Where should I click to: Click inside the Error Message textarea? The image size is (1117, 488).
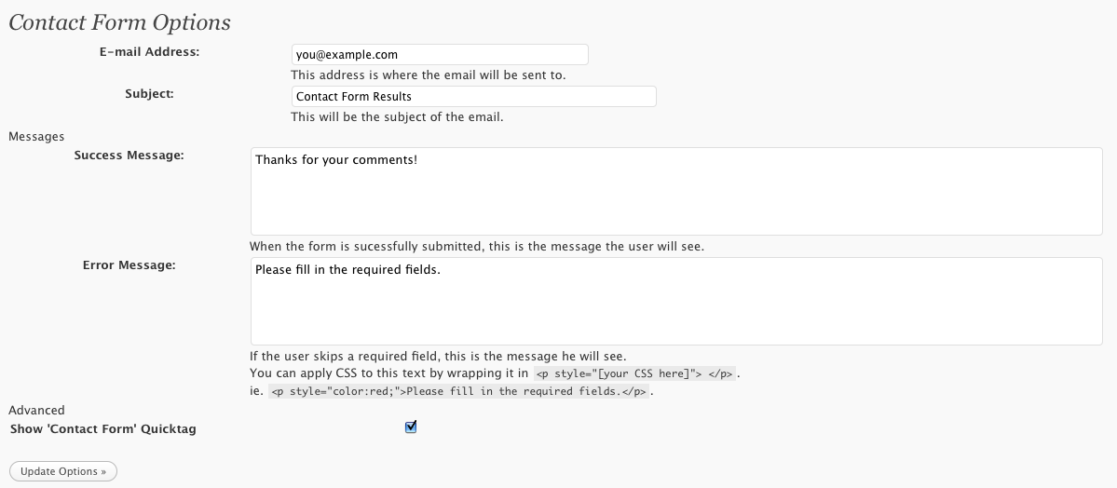(x=676, y=301)
